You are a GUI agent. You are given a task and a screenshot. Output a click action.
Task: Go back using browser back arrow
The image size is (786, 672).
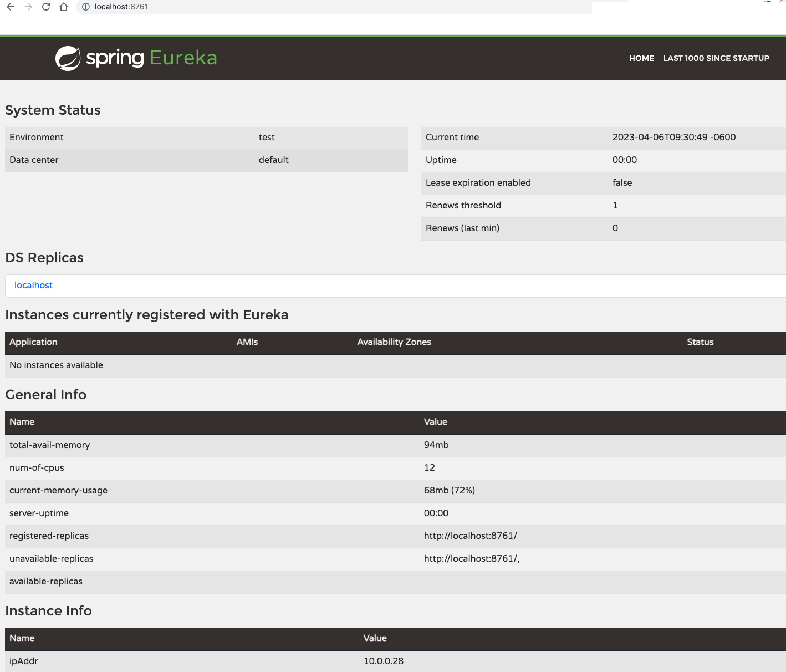click(x=11, y=7)
